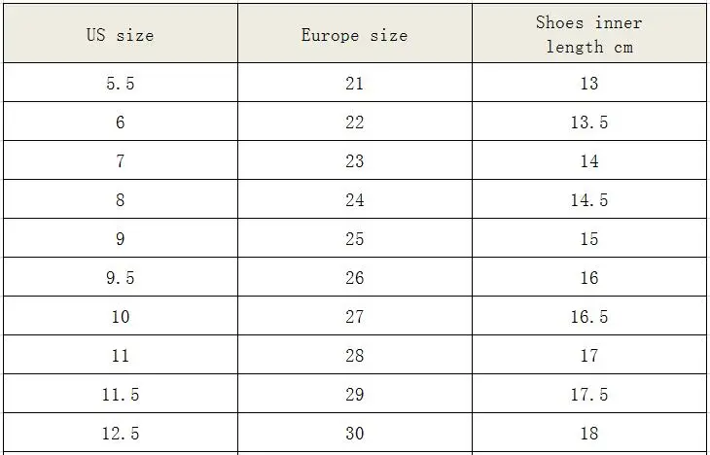This screenshot has width=710, height=455.
Task: Select the inner length 17.5 cell
Action: [589, 394]
